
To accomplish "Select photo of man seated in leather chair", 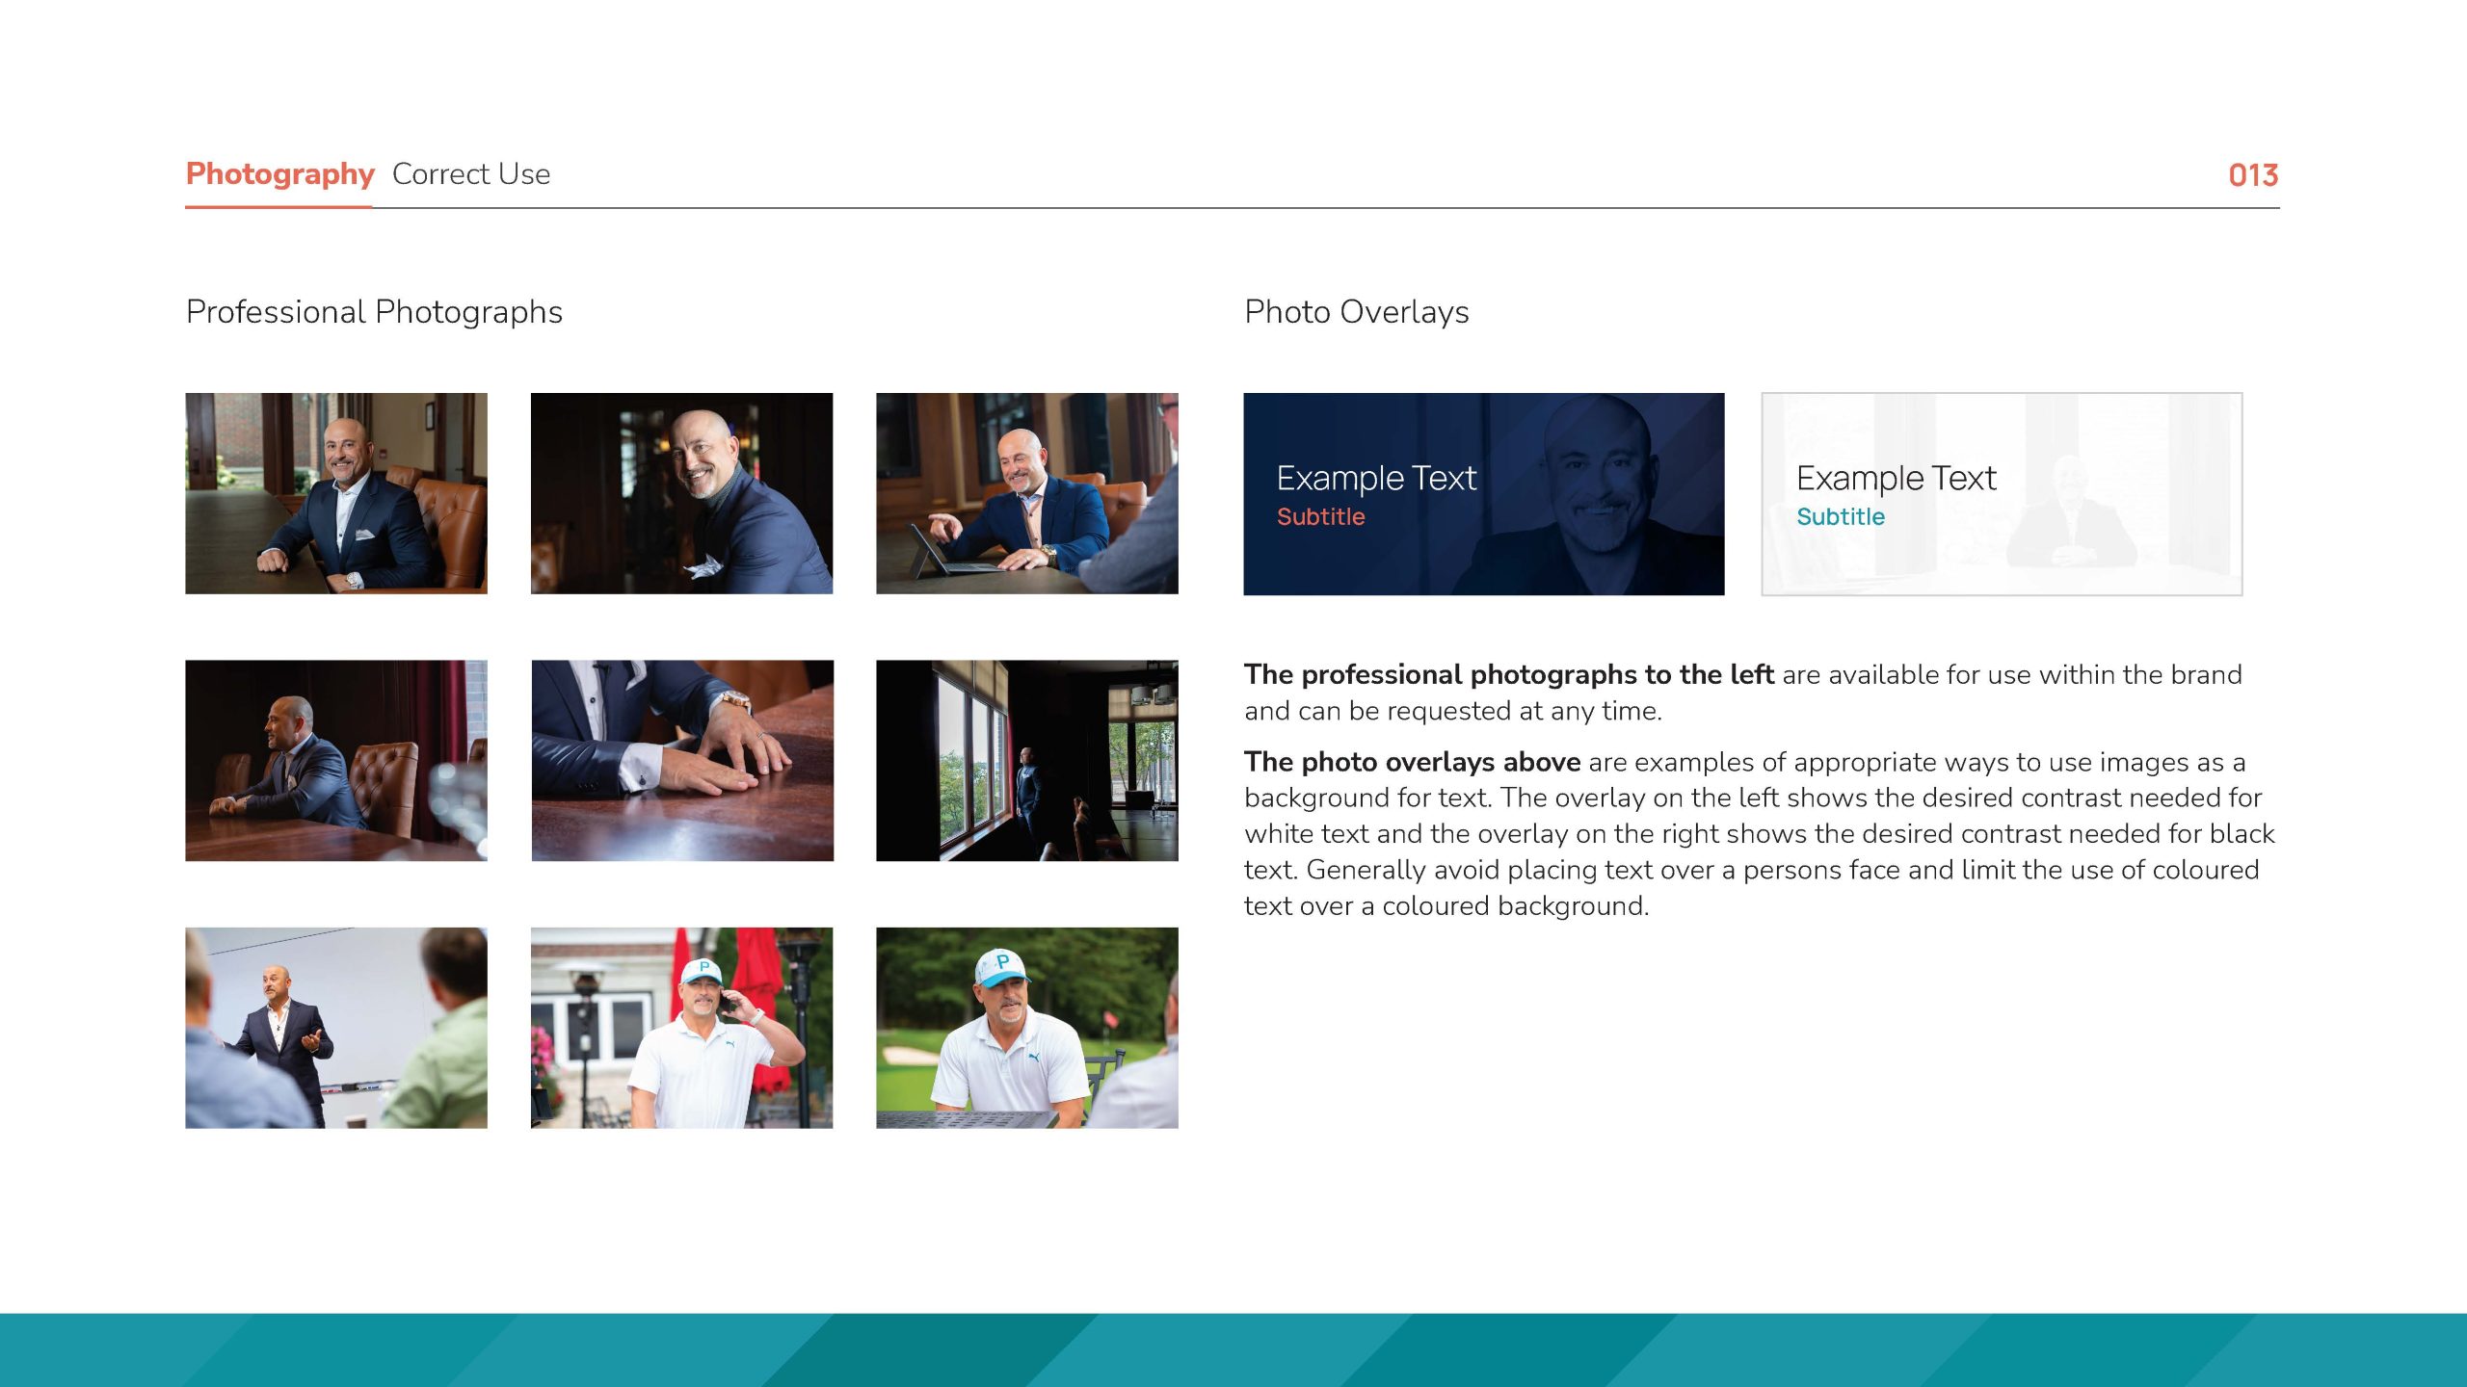I will pyautogui.click(x=336, y=493).
